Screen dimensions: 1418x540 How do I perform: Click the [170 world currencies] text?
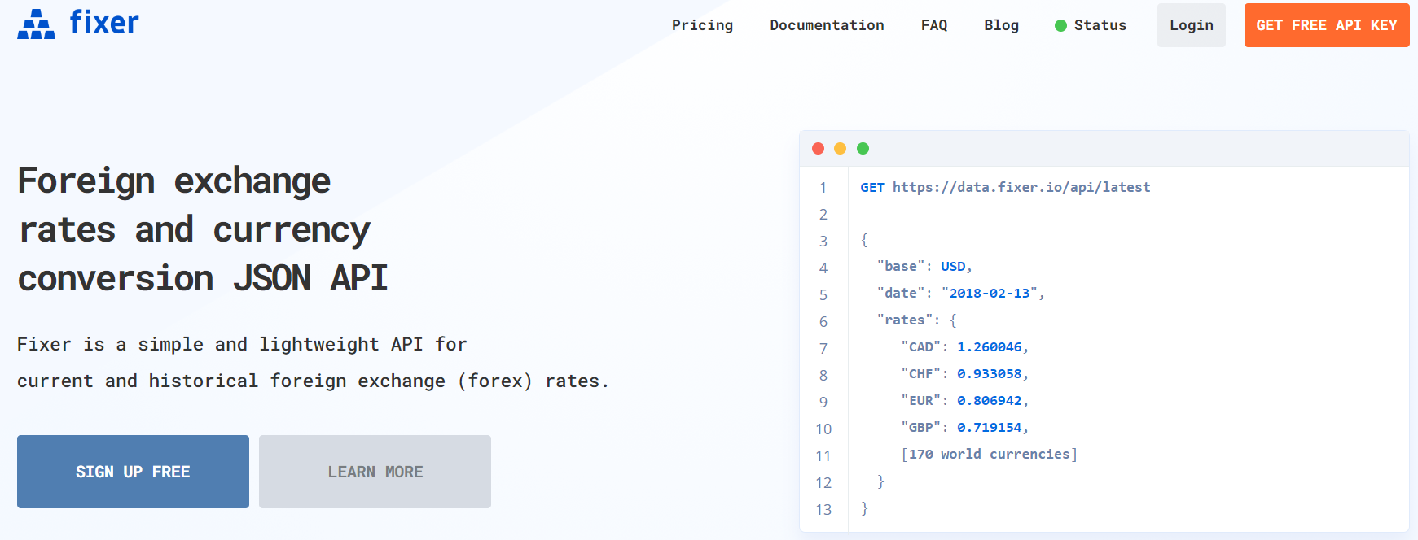click(989, 455)
